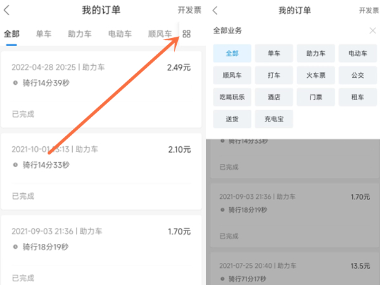Tap 骑行18分19秒 in left screen
This screenshot has width=380, height=285.
pos(46,247)
